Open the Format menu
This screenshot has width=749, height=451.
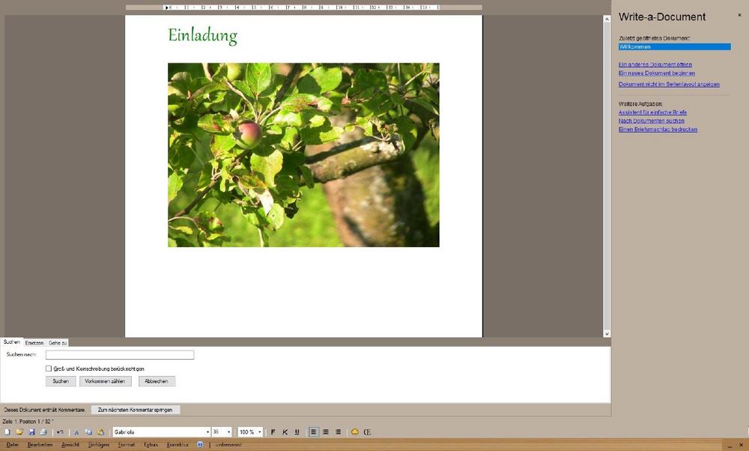[x=127, y=444]
